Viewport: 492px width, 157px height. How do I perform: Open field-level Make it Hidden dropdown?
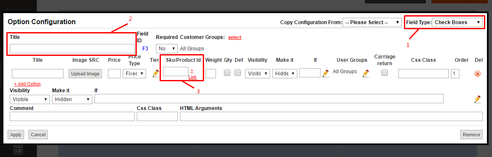coord(72,99)
